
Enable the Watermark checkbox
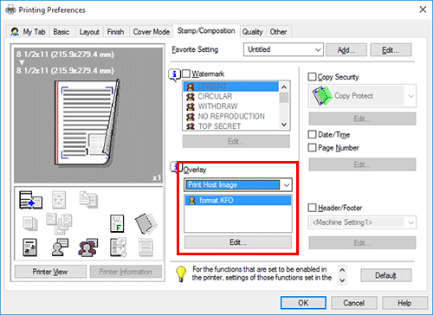(186, 74)
